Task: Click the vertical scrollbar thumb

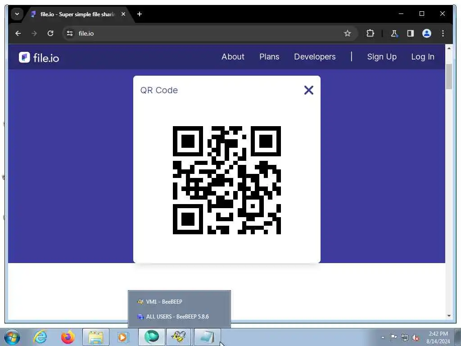Action: [x=449, y=76]
